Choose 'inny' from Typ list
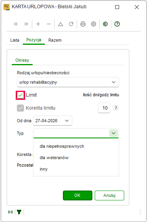The height and width of the screenshot is (222, 147). [x=44, y=169]
